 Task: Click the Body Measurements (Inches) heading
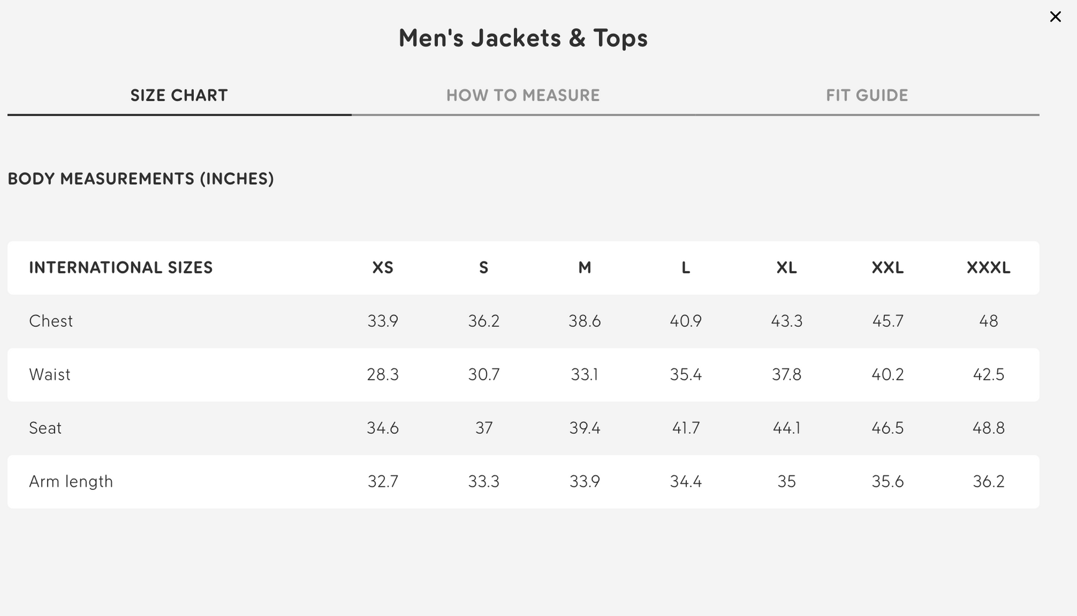(x=141, y=179)
